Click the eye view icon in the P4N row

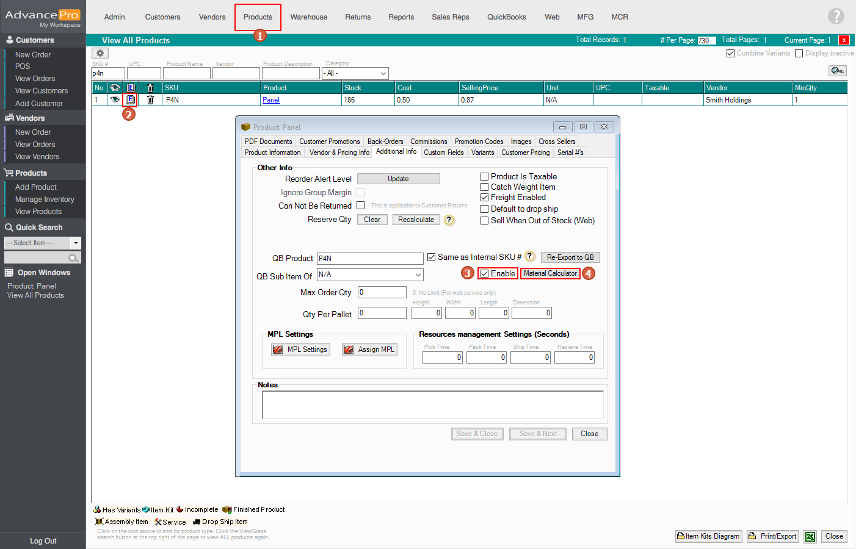(114, 99)
